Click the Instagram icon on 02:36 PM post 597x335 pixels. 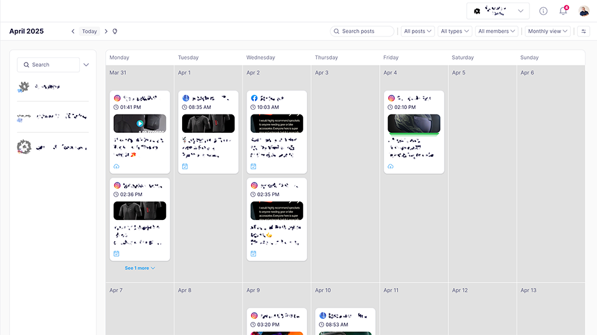pos(117,185)
